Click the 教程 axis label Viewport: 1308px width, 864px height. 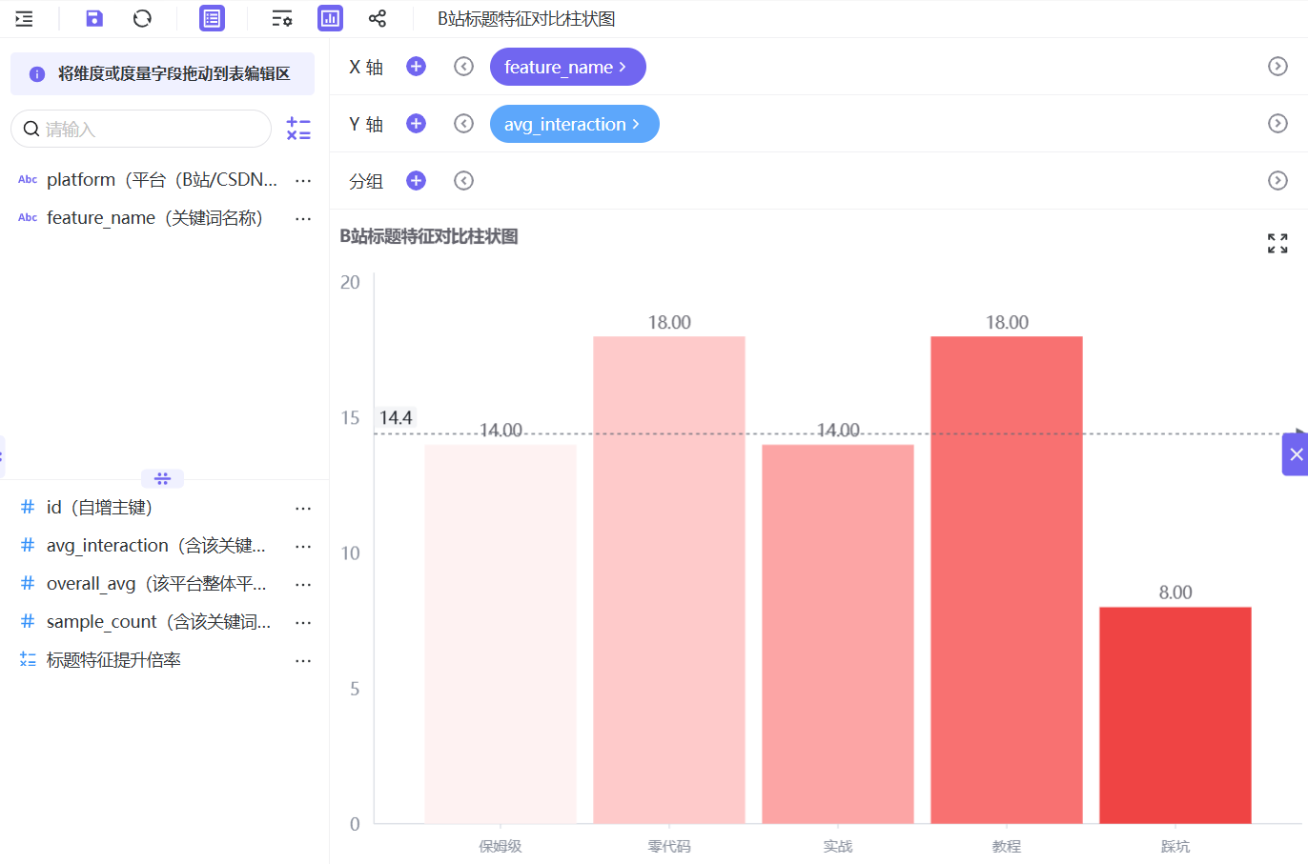click(1007, 846)
